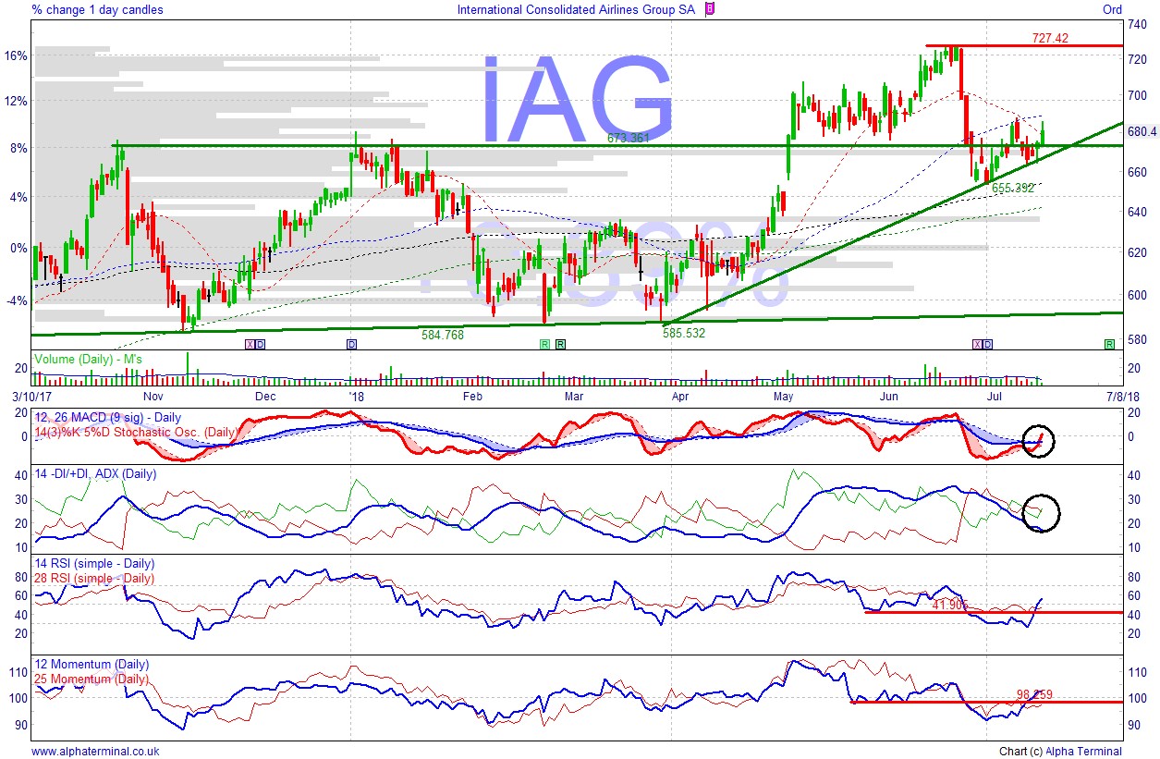This screenshot has height=759, width=1160.
Task: Click the Mar month label on the time axis
Action: (x=573, y=397)
